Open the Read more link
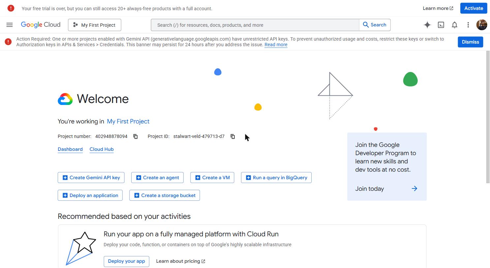Image resolution: width=490 pixels, height=268 pixels. coord(276,45)
